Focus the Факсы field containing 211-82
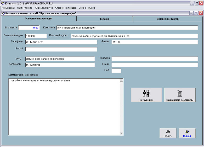The height and width of the screenshot is (147, 204). [x=155, y=42]
